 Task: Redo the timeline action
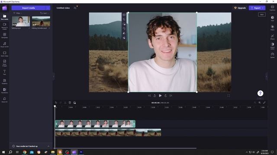coord(61,102)
